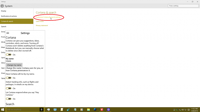Image resolution: width=200 pixels, height=112 pixels.
Task: Click 'Customize Cortana & search settings' link
Action: pos(48,17)
